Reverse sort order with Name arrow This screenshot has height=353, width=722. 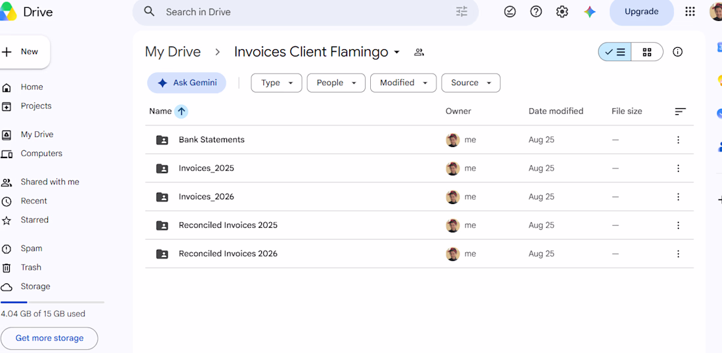181,111
